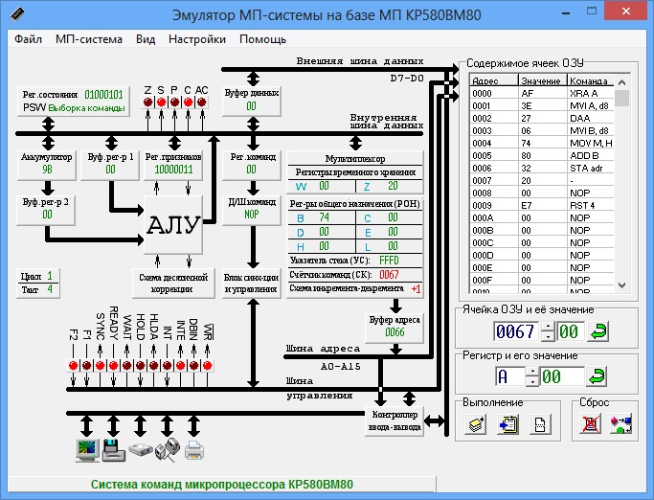Toggle the HOLD signal lamp
Viewport: 654px width, 500px height.
tap(140, 366)
